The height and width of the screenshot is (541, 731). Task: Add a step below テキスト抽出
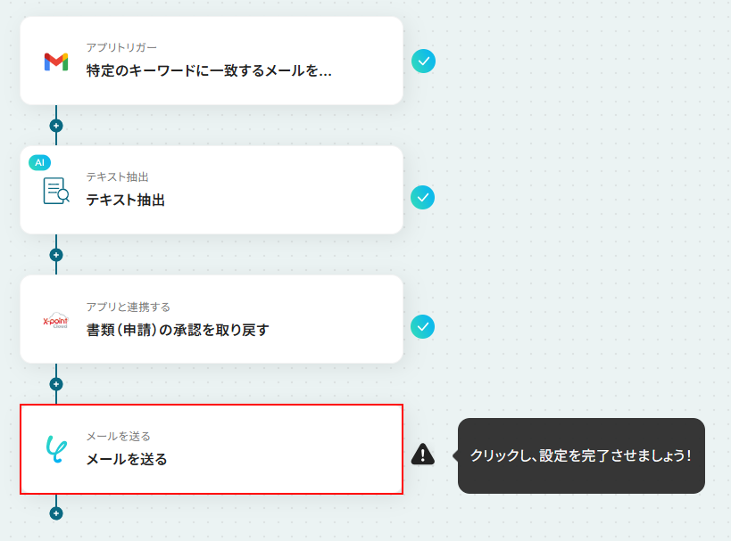[x=56, y=255]
